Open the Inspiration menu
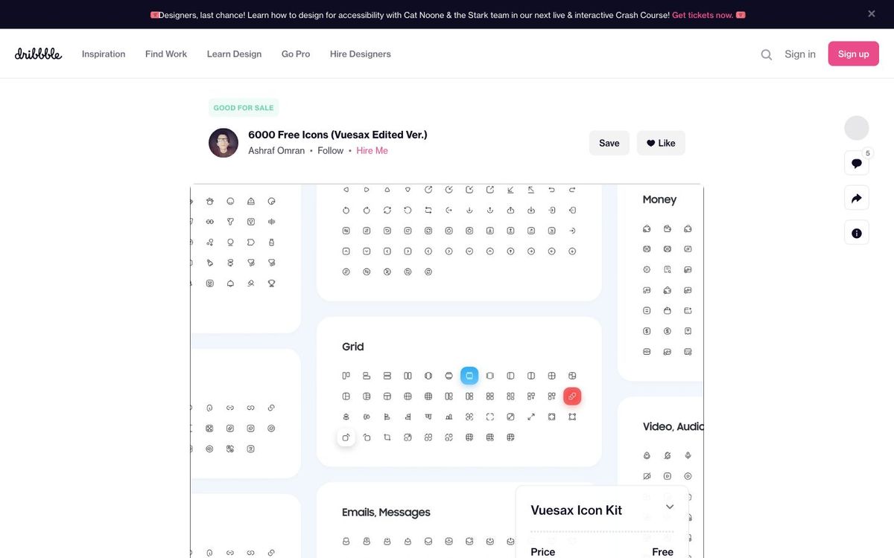 [x=104, y=54]
